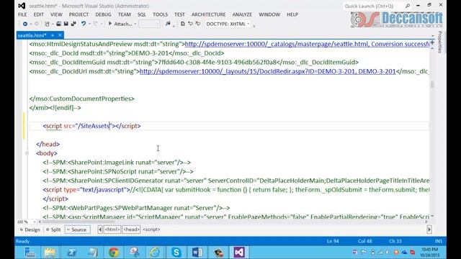The height and width of the screenshot is (259, 461).
Task: Switch to Design view
Action: pyautogui.click(x=30, y=230)
